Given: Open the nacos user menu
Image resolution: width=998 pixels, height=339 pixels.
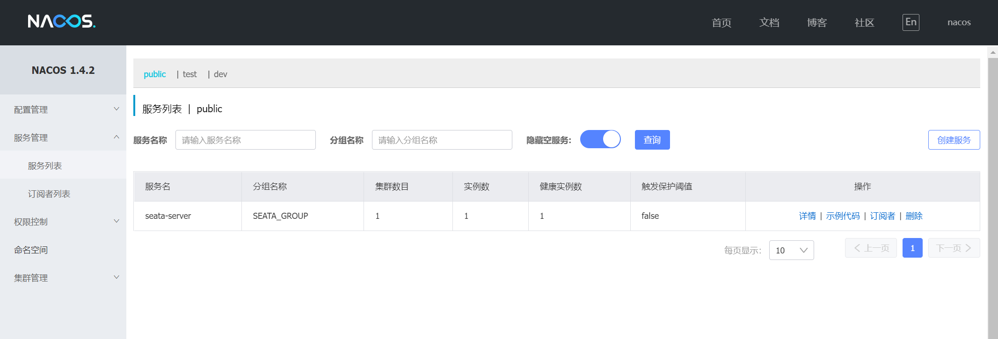Looking at the screenshot, I should click(x=959, y=22).
